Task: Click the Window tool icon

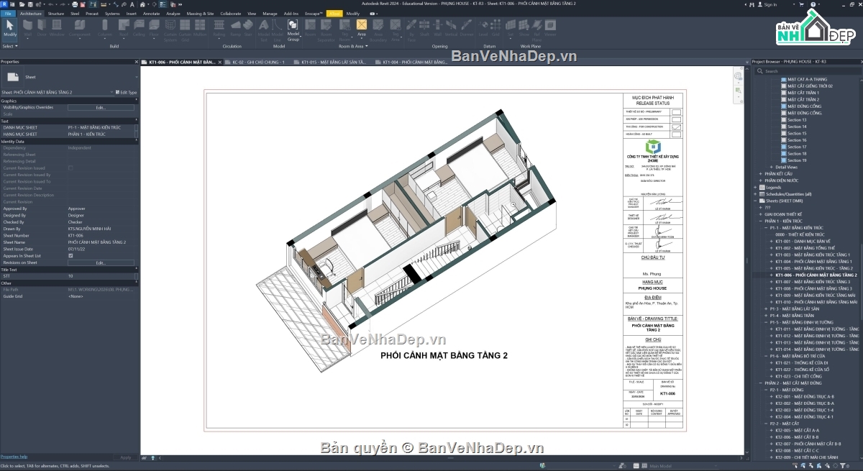Action: click(57, 25)
